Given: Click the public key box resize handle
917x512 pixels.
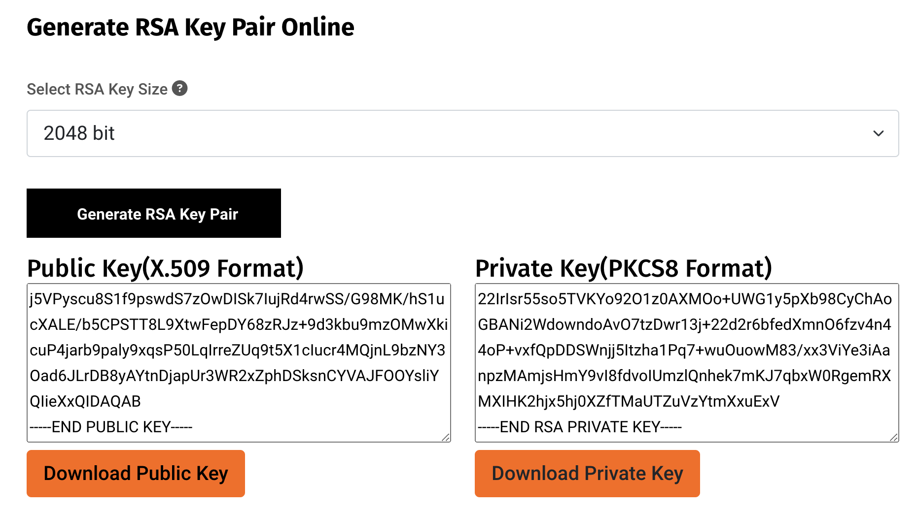Looking at the screenshot, I should click(446, 437).
